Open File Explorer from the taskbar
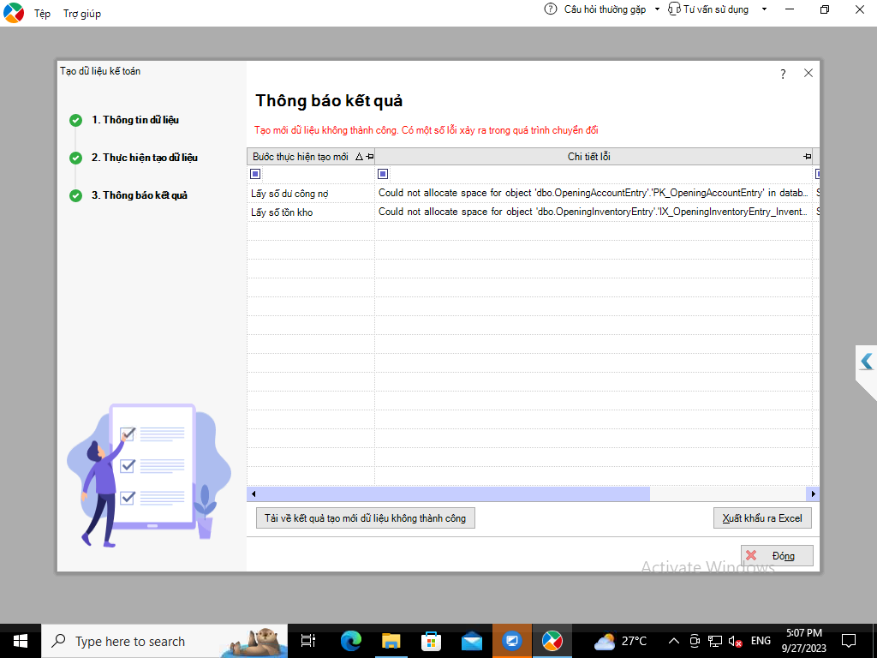Viewport: 877px width, 658px height. pos(391,641)
